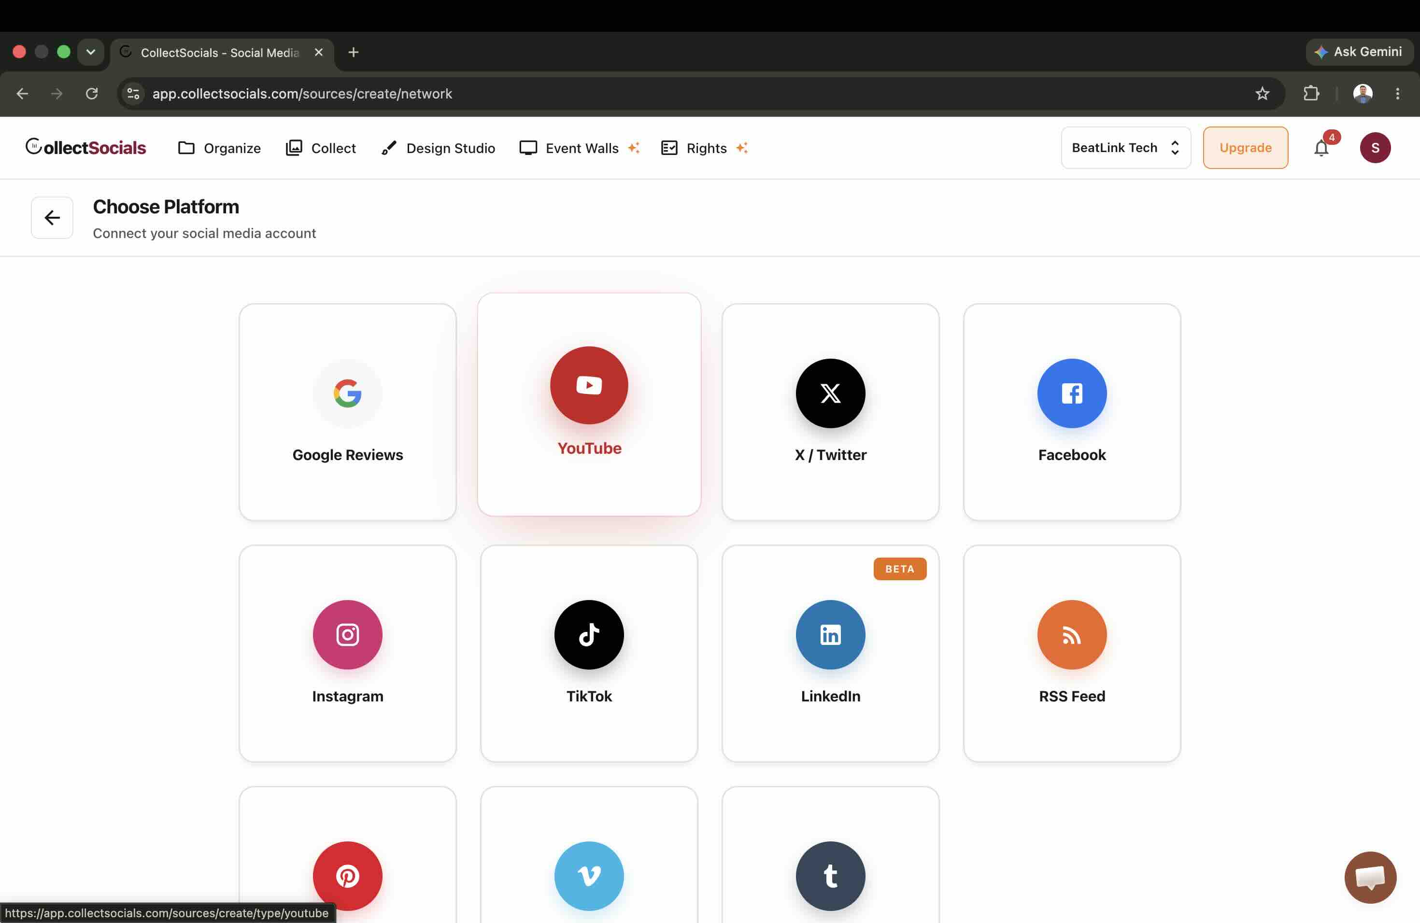Screen dimensions: 1420x923
Task: Pick the Tumblr platform icon
Action: tap(830, 876)
